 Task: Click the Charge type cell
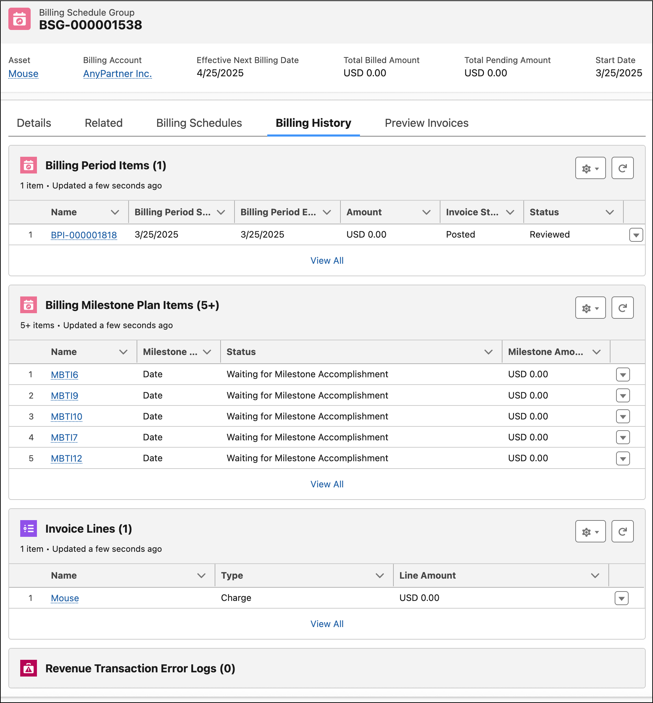pos(236,598)
